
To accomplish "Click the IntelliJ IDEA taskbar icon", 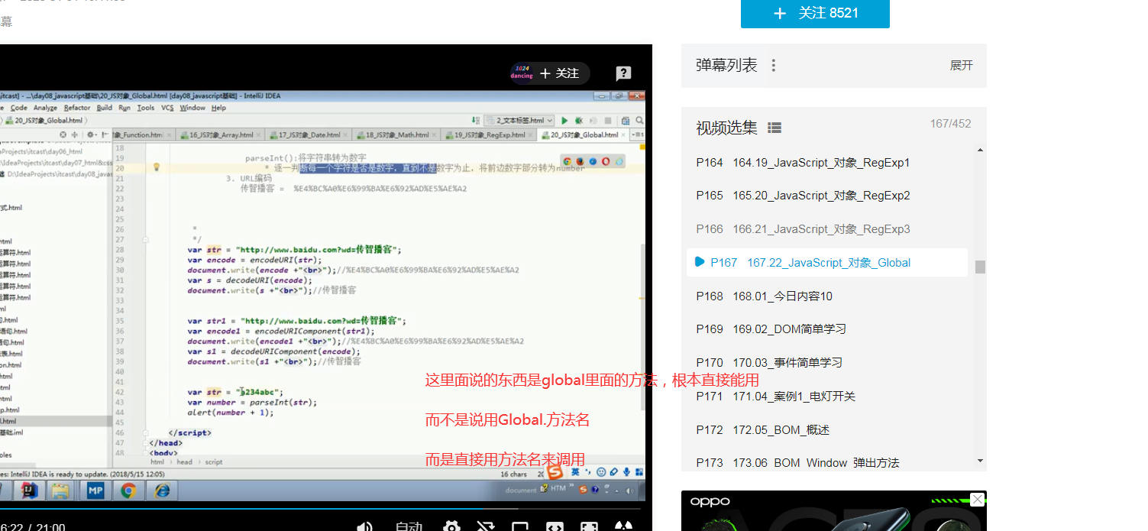I will click(x=31, y=490).
